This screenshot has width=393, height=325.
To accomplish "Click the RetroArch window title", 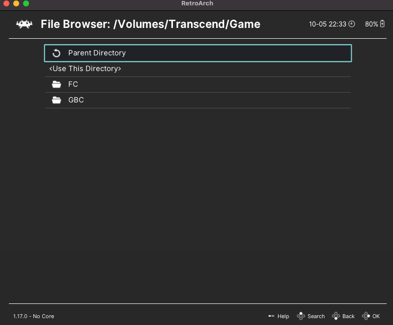I will [x=197, y=3].
